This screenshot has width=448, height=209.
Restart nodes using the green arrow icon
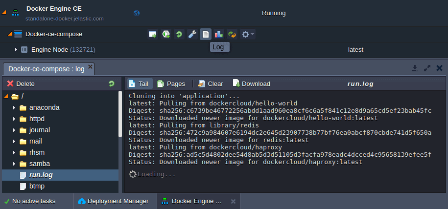179,34
